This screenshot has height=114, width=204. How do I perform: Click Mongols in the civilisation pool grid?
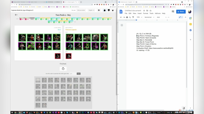(88, 93)
